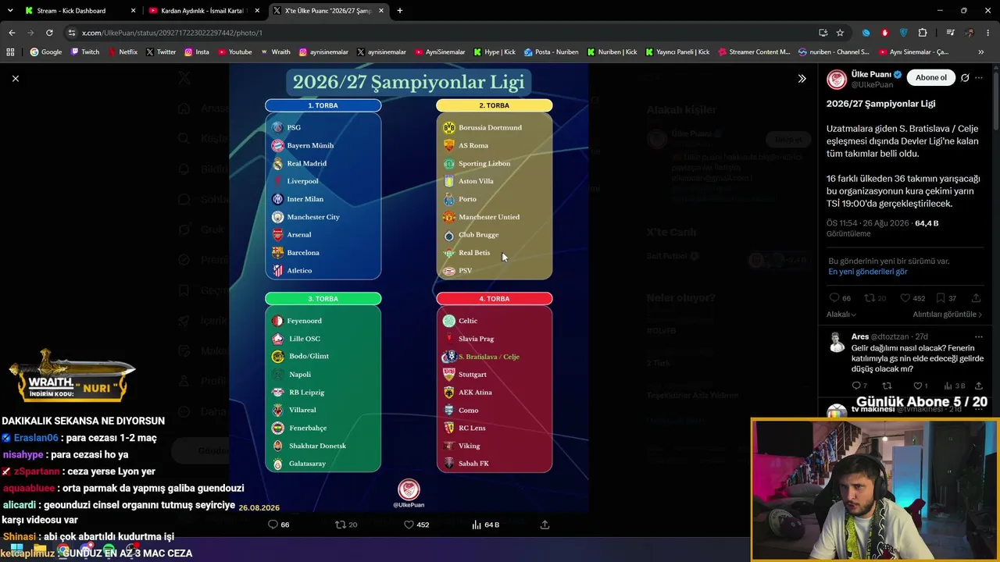Screen dimensions: 1000x562
Task: Open the blue globe browser extension icon
Action: click(866, 33)
